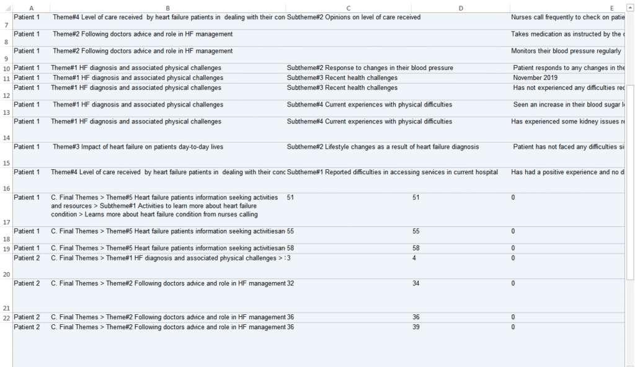Click 'Monitors their blood pressure regularly' cell

567,55
